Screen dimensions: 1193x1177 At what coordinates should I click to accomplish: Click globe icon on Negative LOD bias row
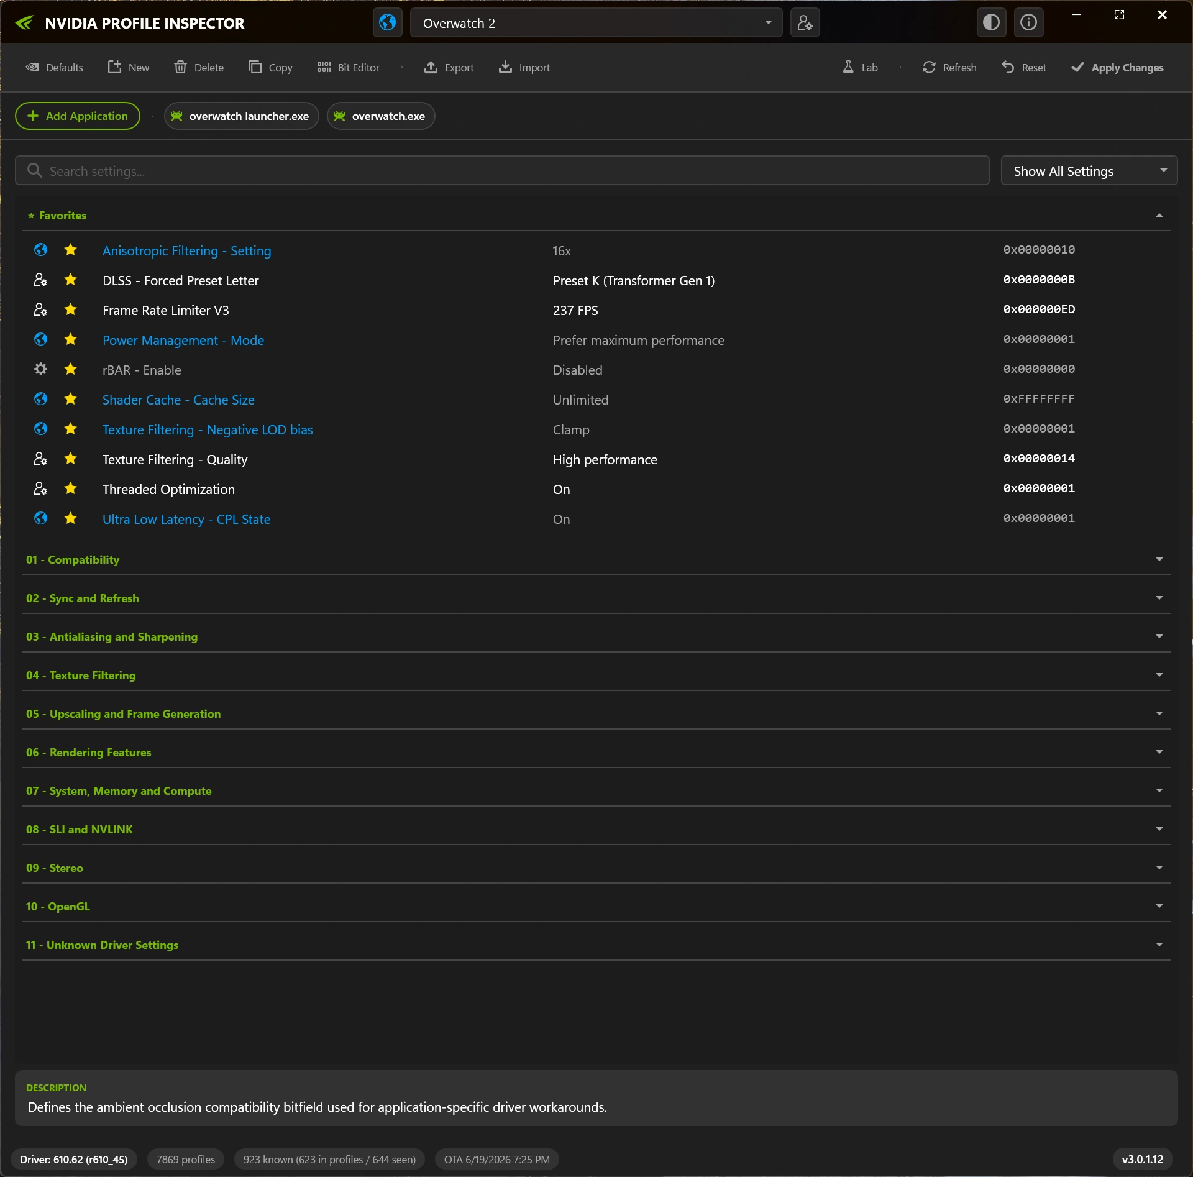tap(40, 429)
